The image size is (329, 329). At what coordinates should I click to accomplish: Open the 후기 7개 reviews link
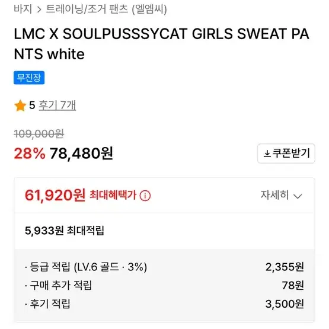tap(58, 106)
